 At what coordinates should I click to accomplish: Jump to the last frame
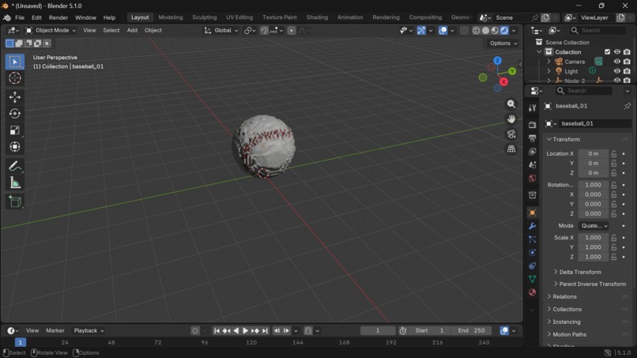265,331
